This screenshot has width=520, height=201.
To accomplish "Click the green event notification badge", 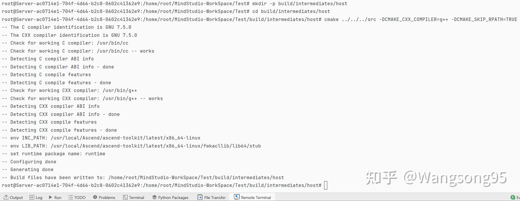I will 513,197.
